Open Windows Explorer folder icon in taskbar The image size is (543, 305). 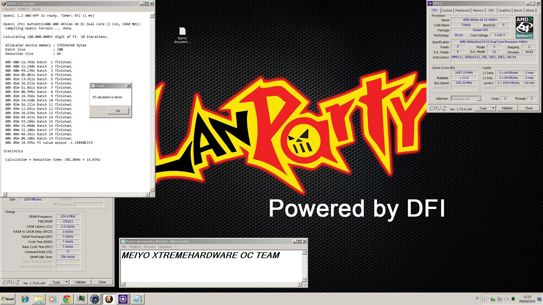pos(39,299)
